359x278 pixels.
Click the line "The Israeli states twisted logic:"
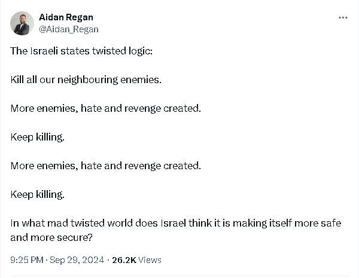click(x=81, y=51)
